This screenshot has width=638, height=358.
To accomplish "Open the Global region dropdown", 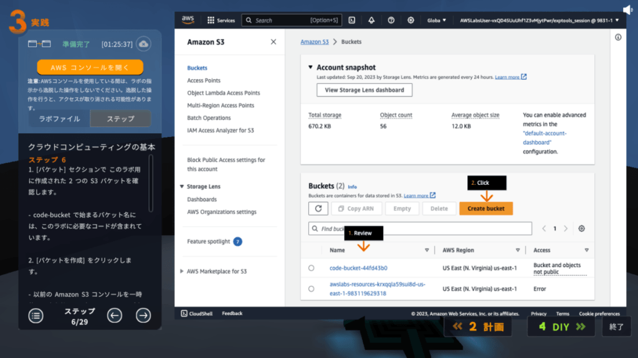I will click(437, 21).
